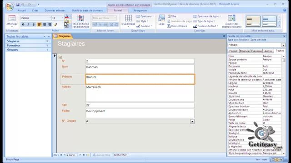Click the Aucun filtre button

[x=101, y=155]
